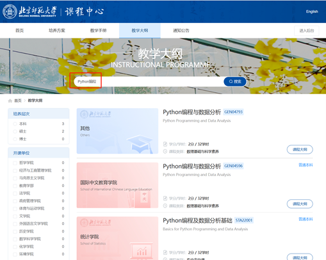Screen dimensions: 326x260
Task: Check the 法学院 checkbox
Action: pyautogui.click(x=15, y=193)
